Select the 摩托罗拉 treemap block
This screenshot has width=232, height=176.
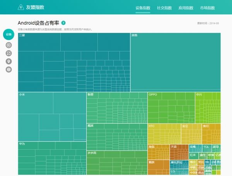179,164
